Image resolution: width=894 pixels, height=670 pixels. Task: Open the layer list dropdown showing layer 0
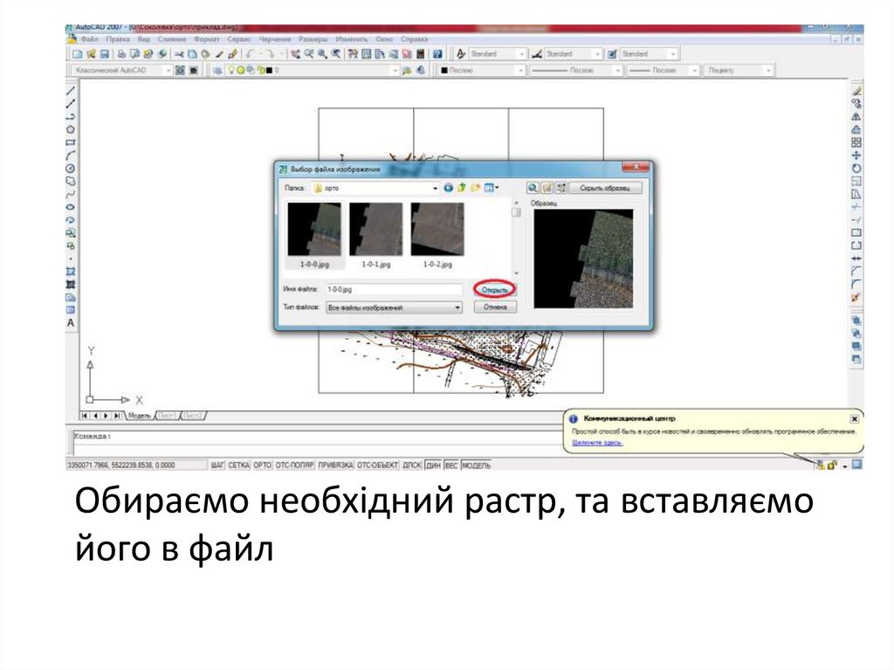(313, 70)
